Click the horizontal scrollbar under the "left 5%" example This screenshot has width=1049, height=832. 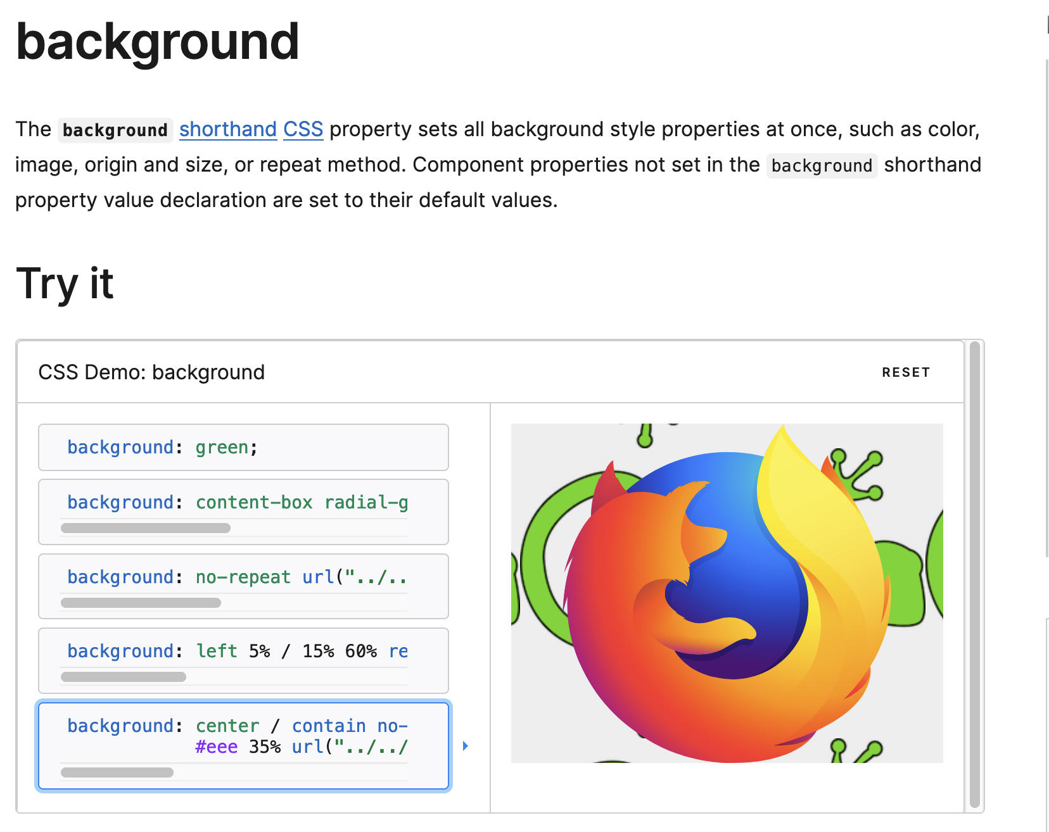tap(124, 676)
